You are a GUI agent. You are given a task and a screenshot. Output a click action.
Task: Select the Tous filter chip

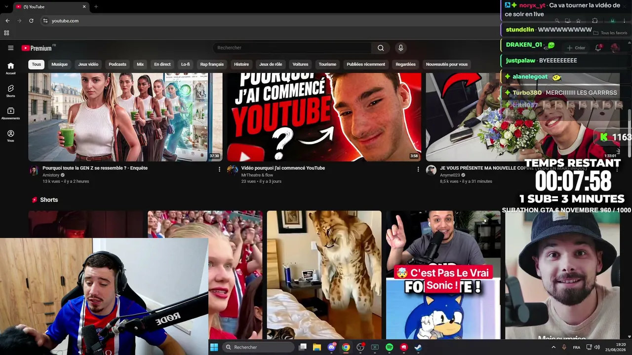(x=37, y=64)
